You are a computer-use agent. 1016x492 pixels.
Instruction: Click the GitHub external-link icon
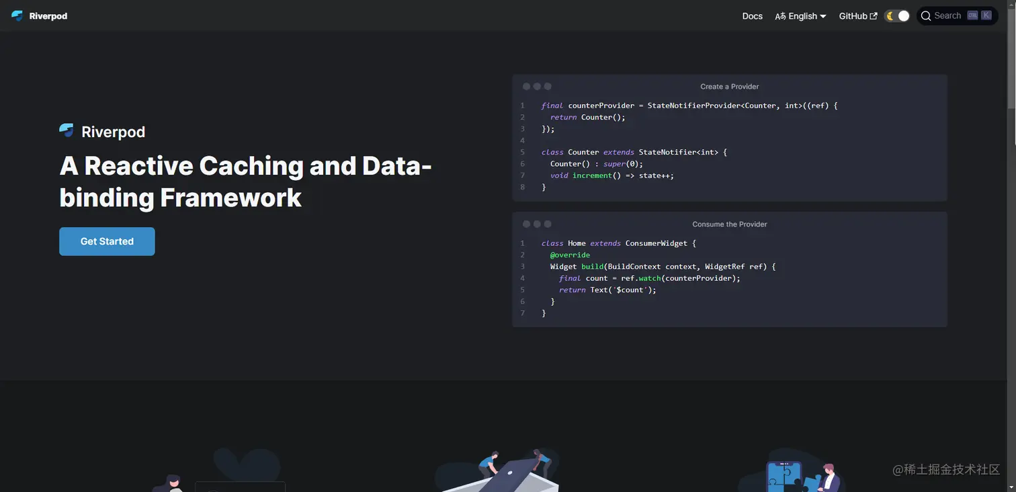pos(874,16)
